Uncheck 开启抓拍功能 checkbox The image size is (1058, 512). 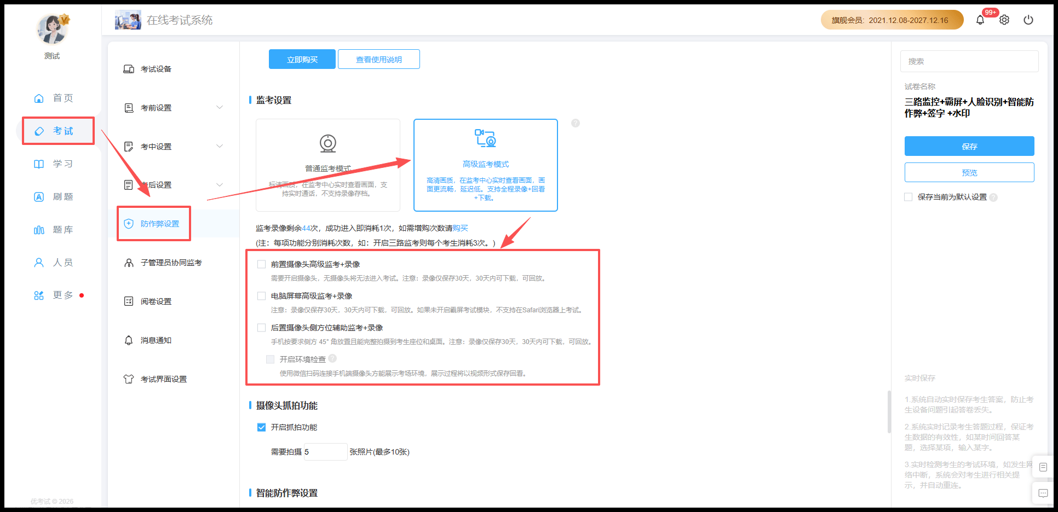(x=262, y=427)
